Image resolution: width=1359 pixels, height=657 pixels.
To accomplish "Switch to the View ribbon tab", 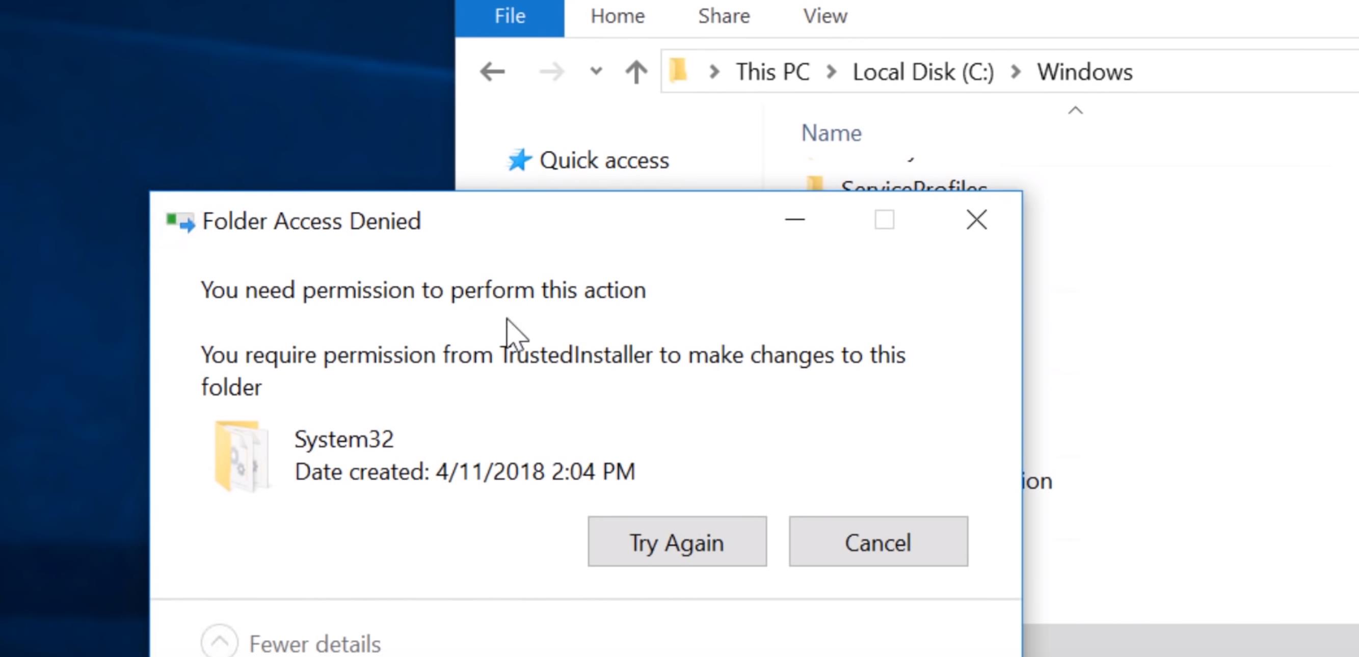I will (x=824, y=16).
